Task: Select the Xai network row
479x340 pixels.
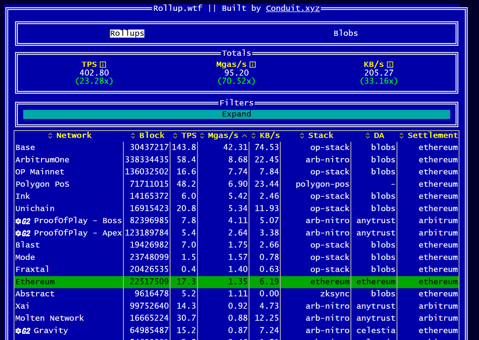Action: point(236,306)
